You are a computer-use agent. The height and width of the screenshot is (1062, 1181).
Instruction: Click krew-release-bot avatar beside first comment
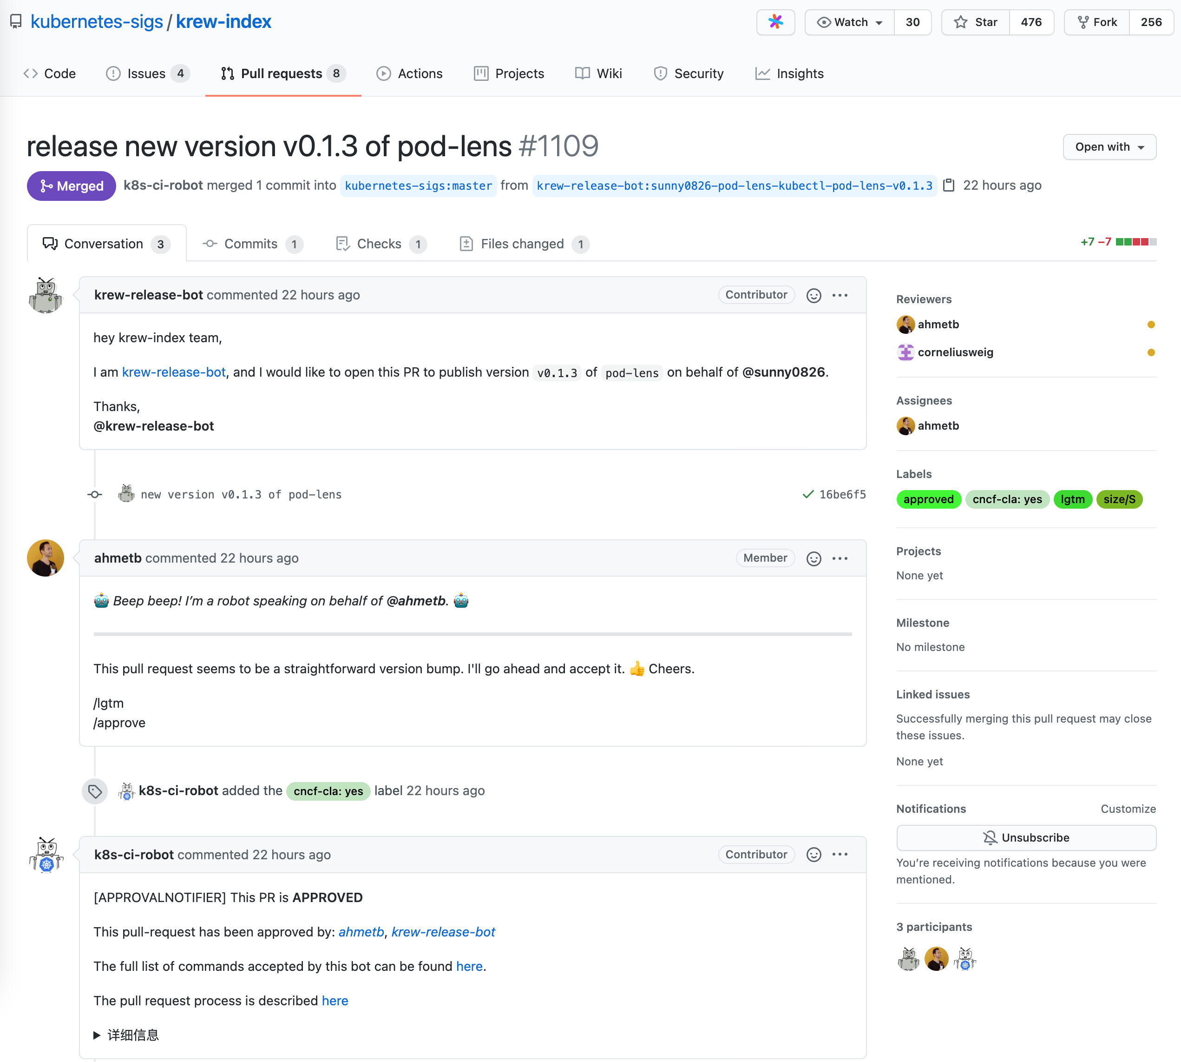tap(46, 295)
